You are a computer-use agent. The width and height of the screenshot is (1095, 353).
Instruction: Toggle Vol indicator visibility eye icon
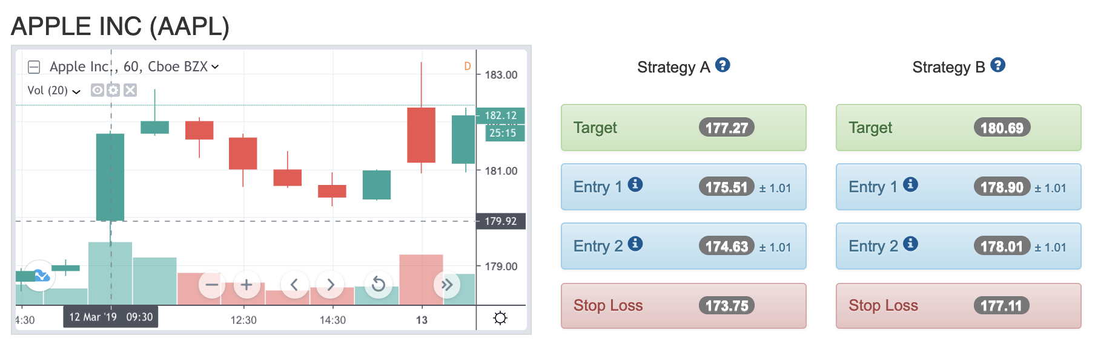point(97,90)
